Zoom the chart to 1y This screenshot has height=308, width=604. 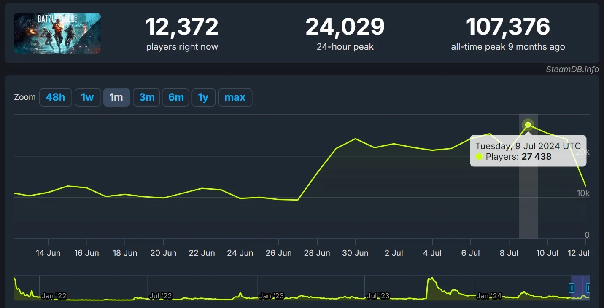(203, 97)
